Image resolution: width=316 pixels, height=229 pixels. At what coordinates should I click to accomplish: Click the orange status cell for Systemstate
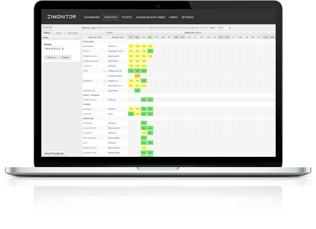point(137,76)
